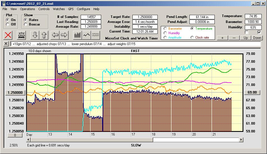Click the minus (—) zoom button
This screenshot has width=267, height=154.
click(234, 38)
